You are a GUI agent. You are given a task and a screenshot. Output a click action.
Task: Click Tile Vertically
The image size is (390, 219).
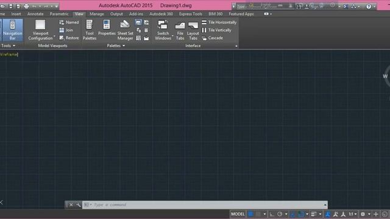tap(216, 30)
